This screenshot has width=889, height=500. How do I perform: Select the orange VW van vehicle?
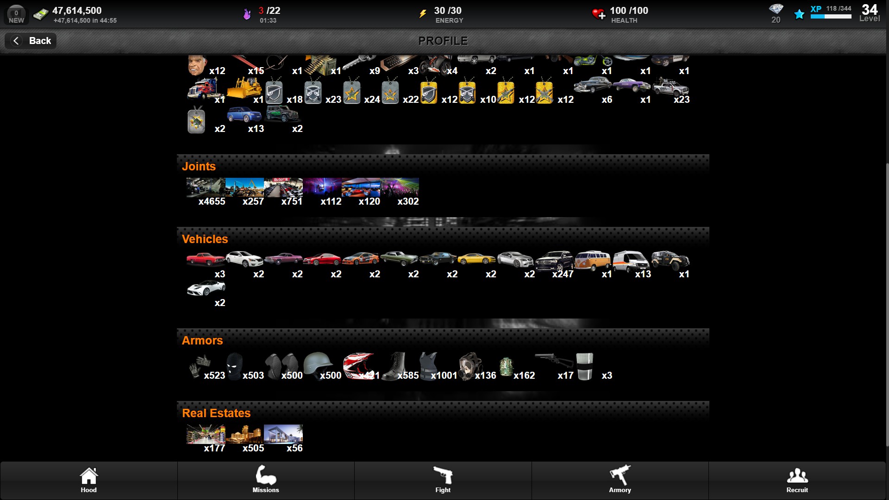coord(592,261)
